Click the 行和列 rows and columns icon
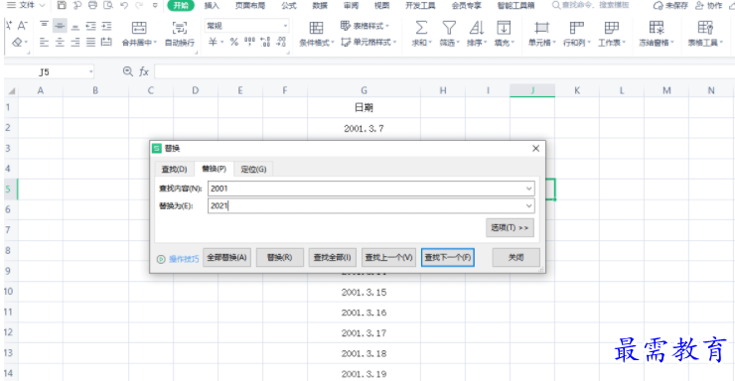735x381 pixels. [x=576, y=27]
